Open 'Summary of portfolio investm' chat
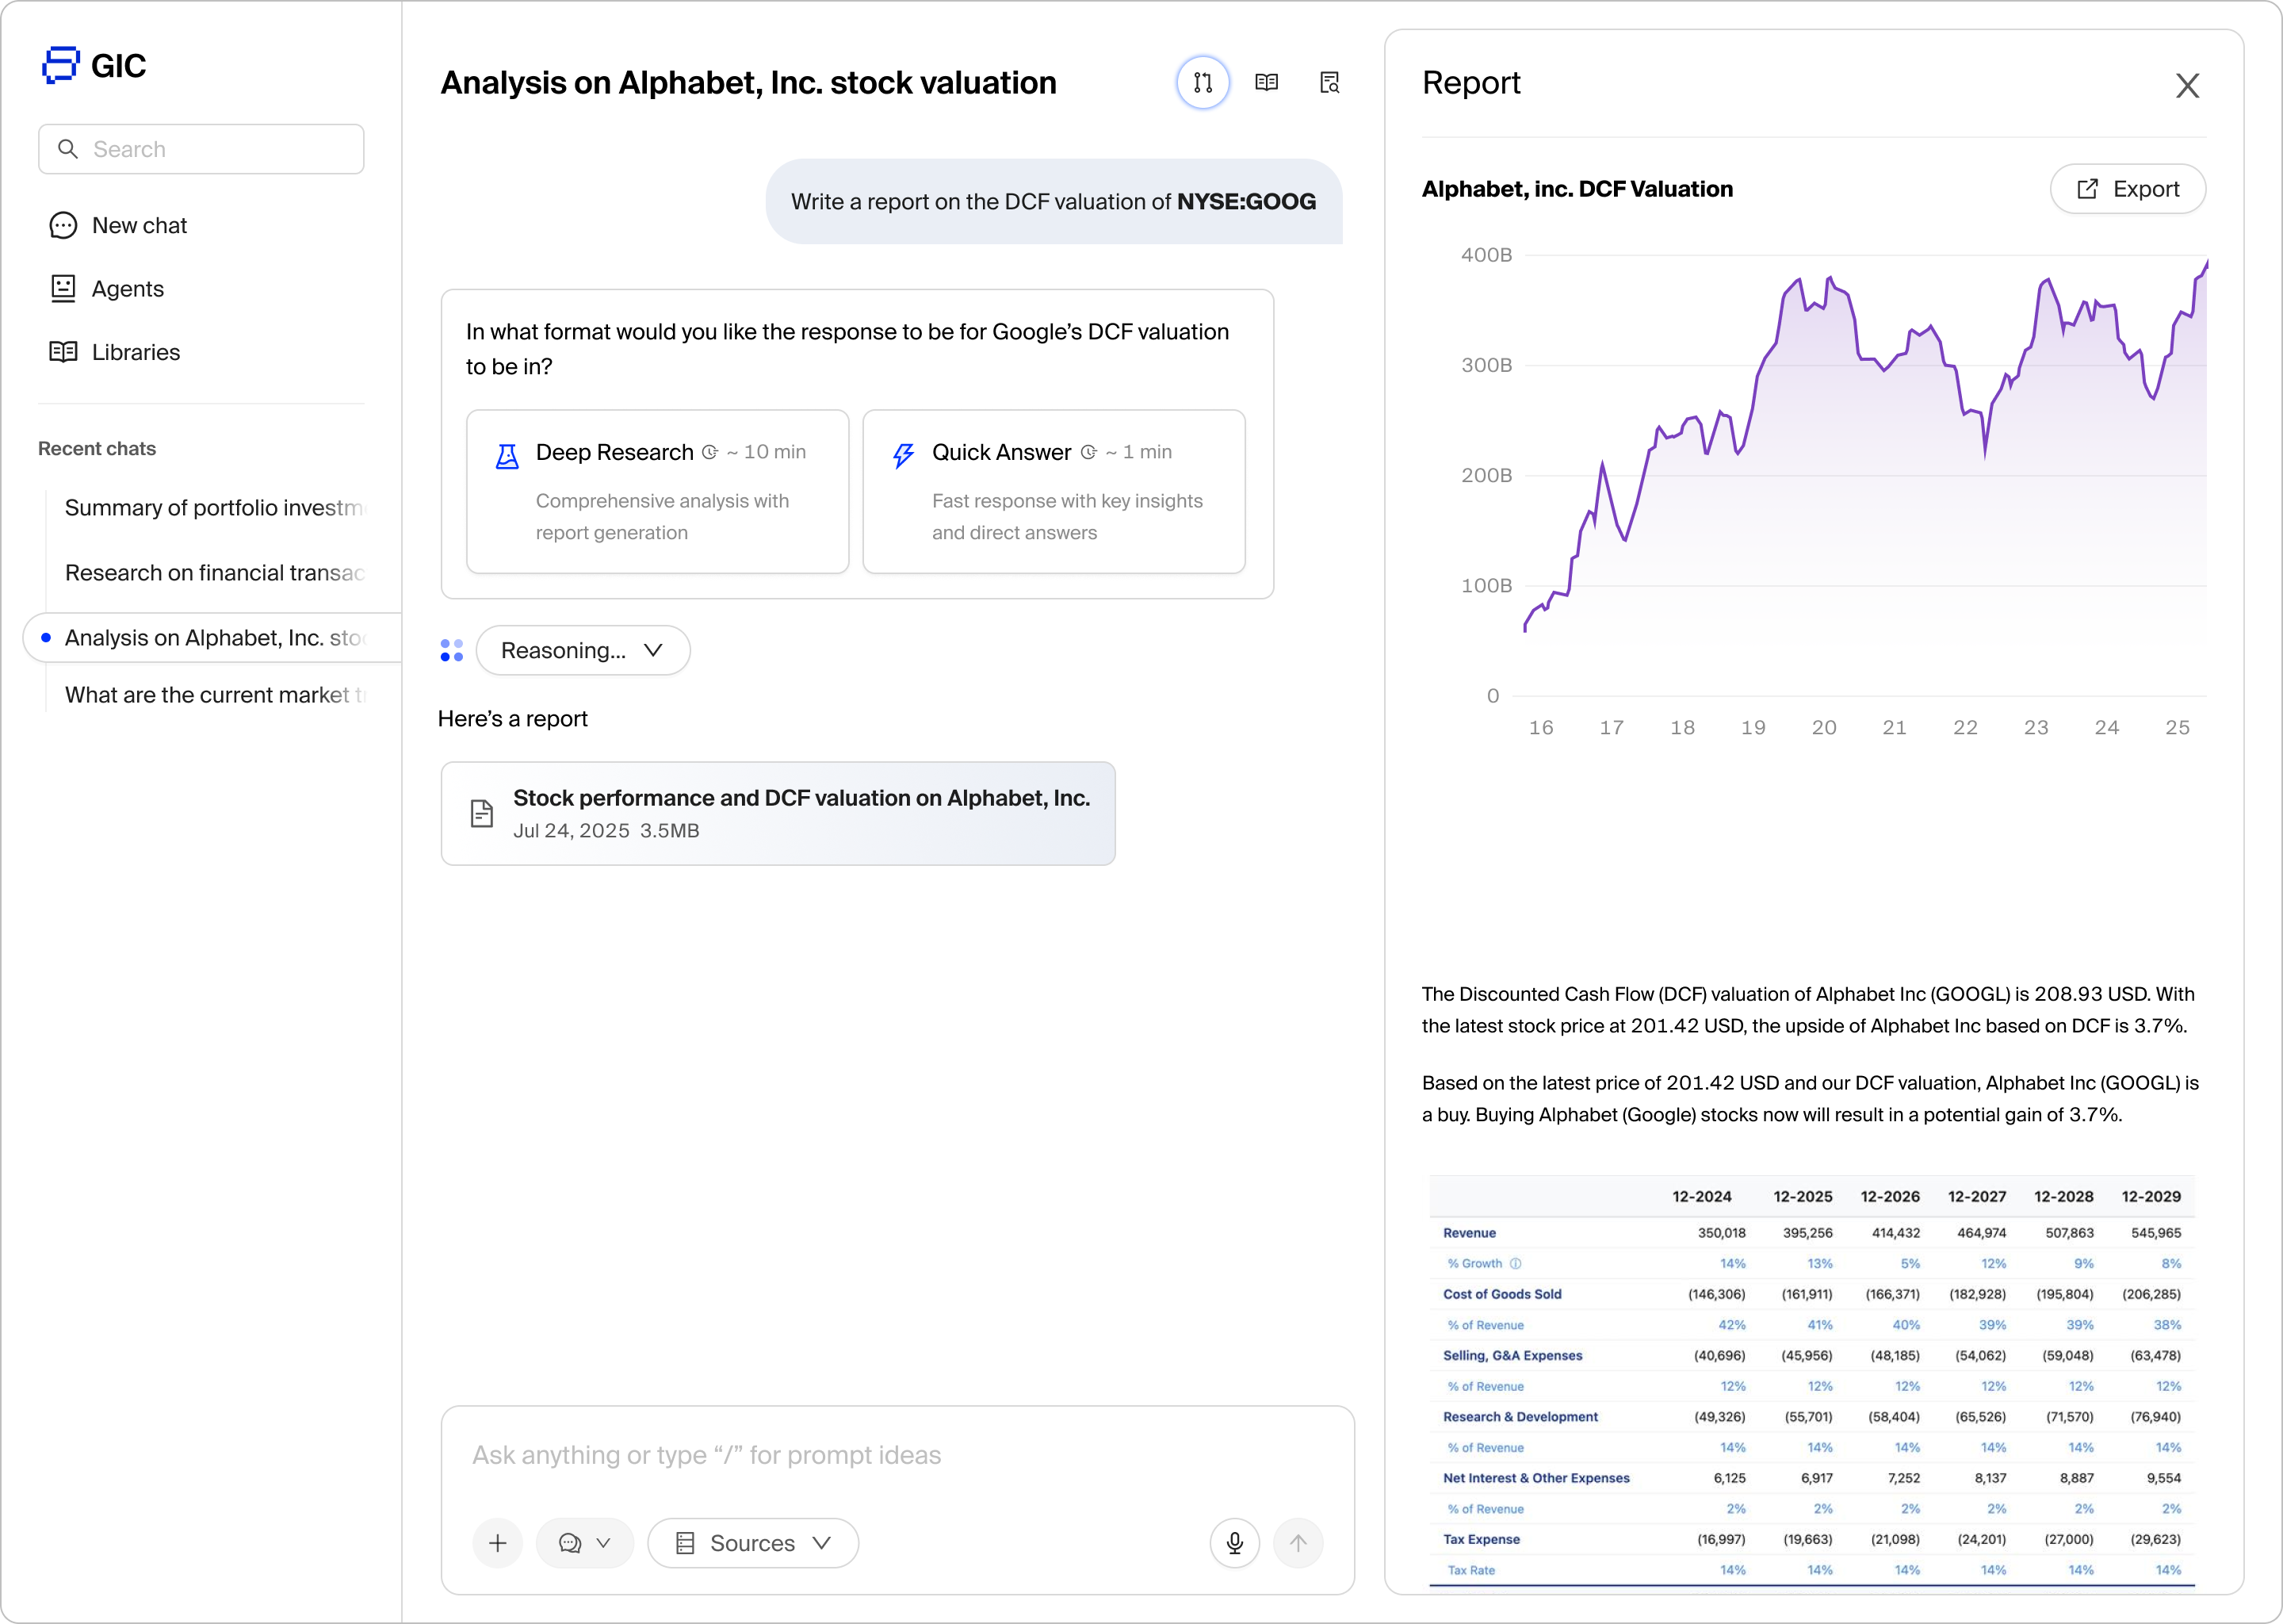 click(x=214, y=508)
